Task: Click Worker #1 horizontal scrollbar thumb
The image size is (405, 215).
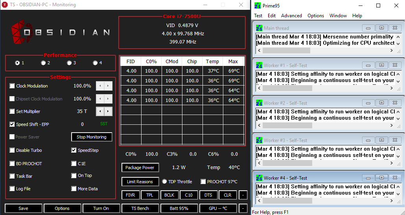Action: point(287,88)
